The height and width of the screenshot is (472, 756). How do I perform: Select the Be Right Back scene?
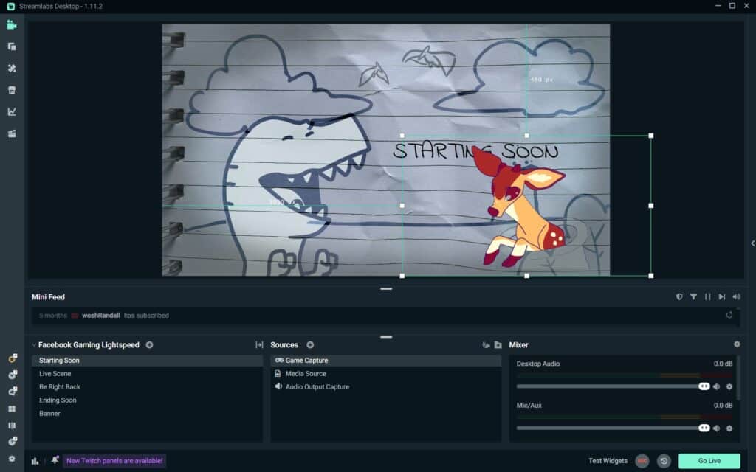(148, 386)
